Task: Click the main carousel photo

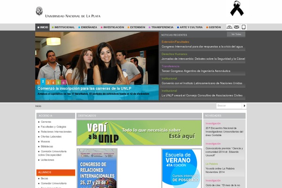Action: (x=97, y=58)
